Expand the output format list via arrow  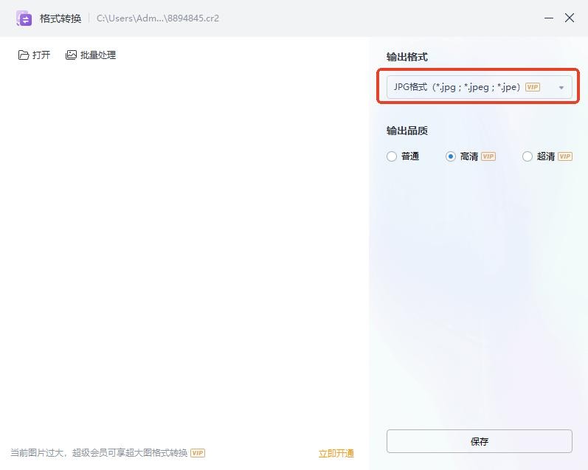(x=561, y=88)
